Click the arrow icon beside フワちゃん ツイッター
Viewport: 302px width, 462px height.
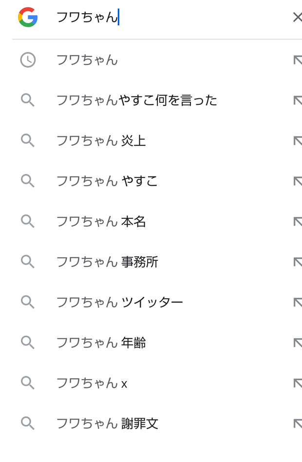[x=298, y=302]
